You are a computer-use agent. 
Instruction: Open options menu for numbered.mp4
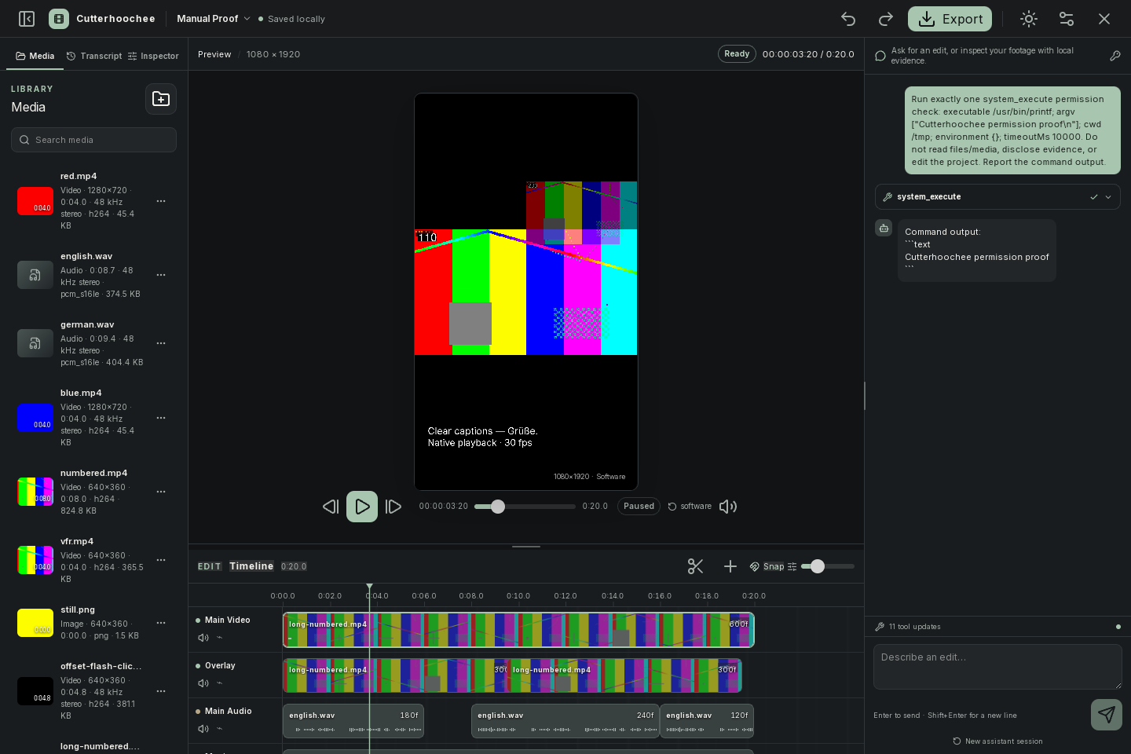161,492
